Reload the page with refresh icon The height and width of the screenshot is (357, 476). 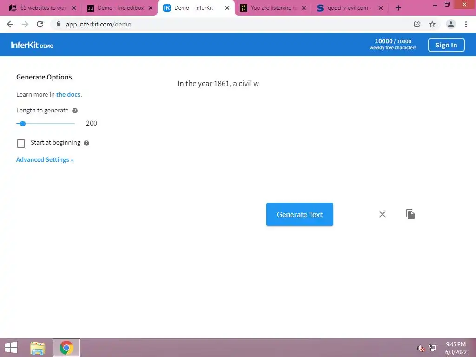tap(40, 24)
